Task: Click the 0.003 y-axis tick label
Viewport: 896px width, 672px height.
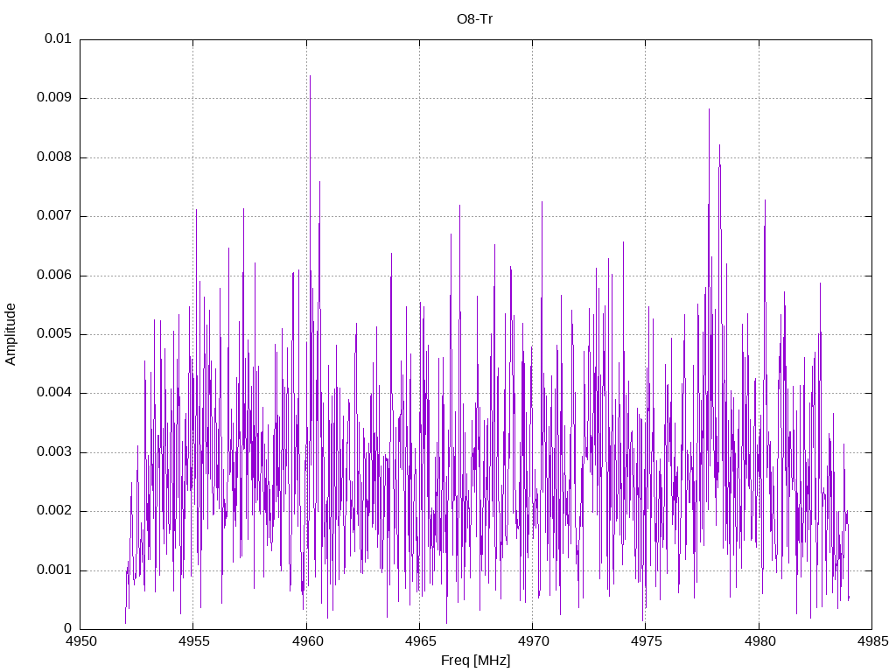Action: click(x=54, y=452)
